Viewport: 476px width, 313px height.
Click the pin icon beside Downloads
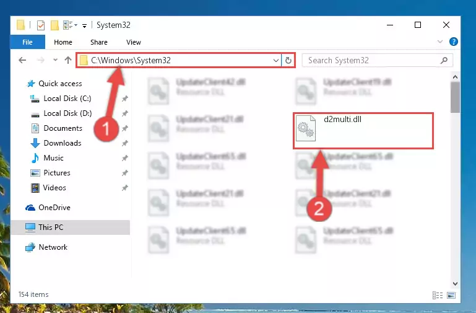coord(125,143)
